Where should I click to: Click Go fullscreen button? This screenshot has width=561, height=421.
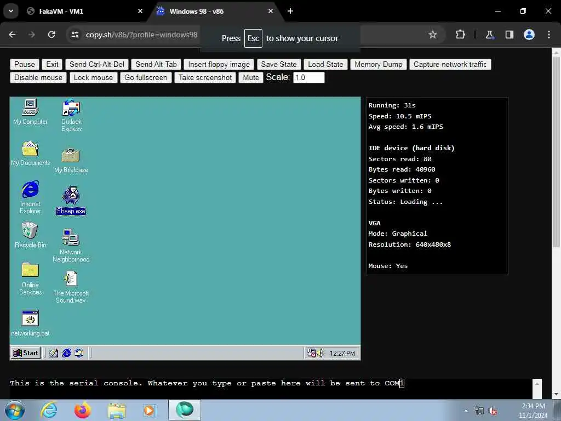[x=146, y=78]
